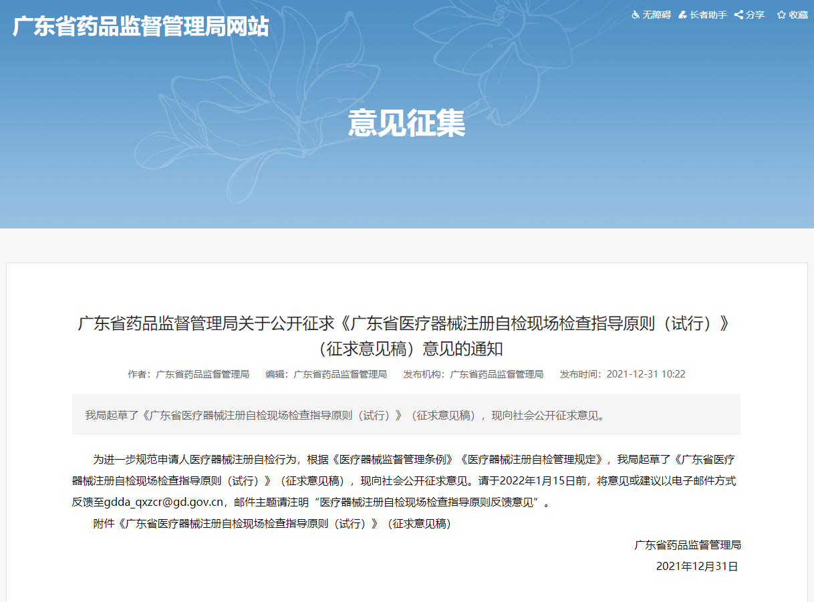Click the 编辑：广东省药品监督管理局 text

326,374
